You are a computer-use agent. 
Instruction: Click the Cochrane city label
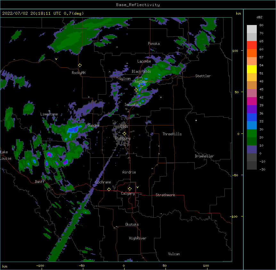click(x=103, y=182)
